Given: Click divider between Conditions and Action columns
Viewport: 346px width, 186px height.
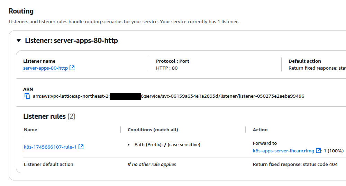Looking at the screenshot, I should pos(246,130).
